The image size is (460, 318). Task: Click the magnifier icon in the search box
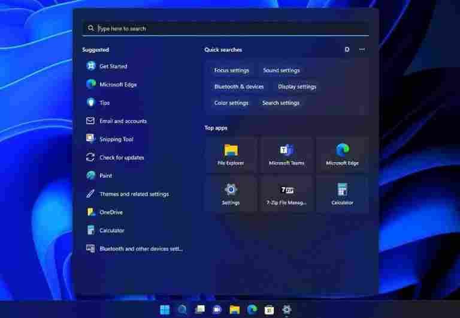[90, 28]
